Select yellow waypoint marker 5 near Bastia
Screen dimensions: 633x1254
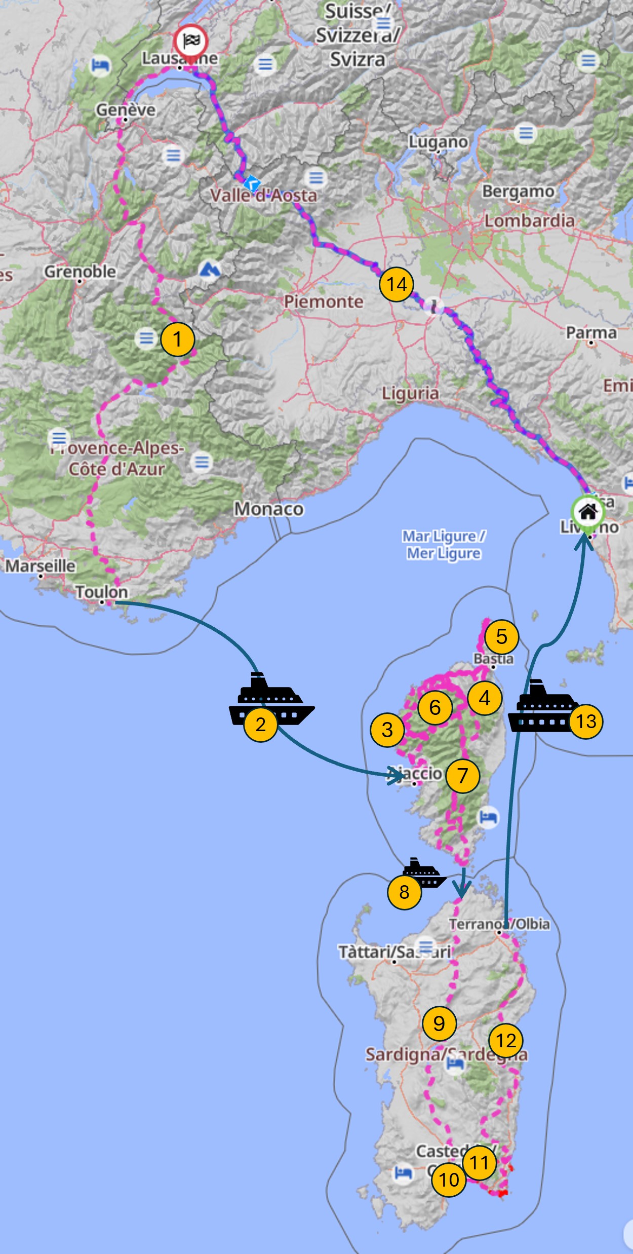501,636
